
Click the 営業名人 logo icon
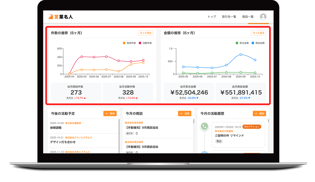point(51,17)
